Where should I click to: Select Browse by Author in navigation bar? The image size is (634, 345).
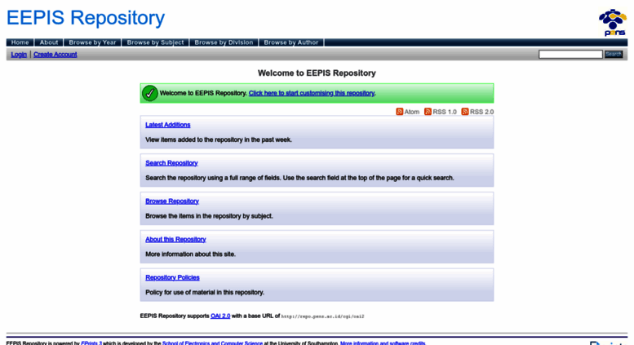point(291,42)
